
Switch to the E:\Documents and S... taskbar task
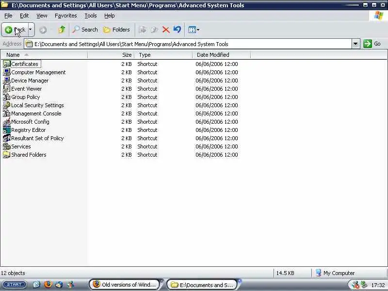tap(202, 285)
